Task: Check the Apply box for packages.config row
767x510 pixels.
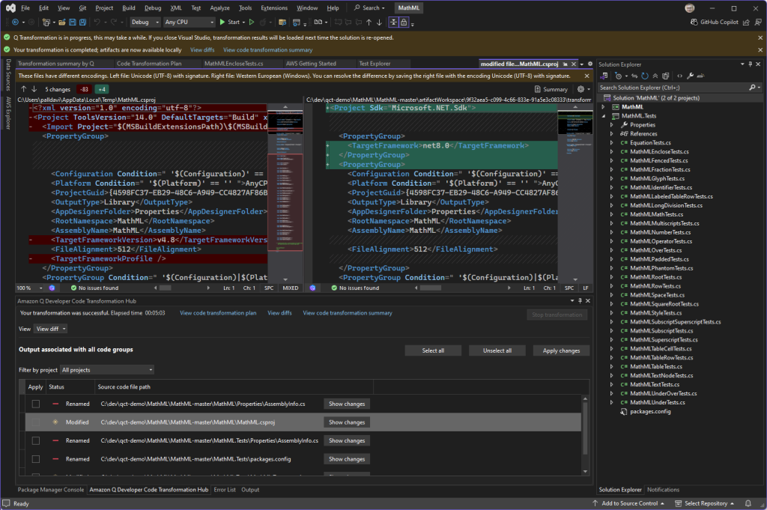Action: (35, 459)
